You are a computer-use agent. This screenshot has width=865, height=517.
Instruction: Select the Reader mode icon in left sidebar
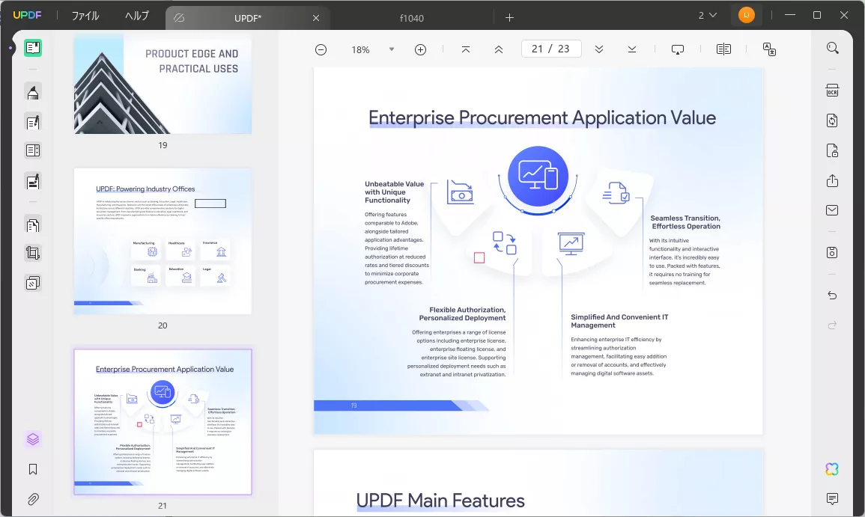[x=33, y=48]
